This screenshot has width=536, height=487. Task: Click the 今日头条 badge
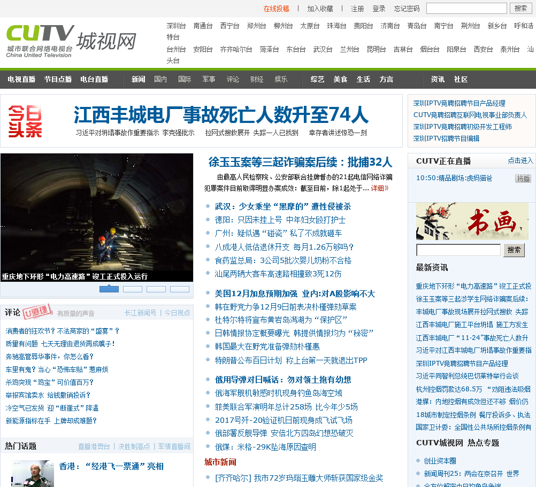[x=25, y=121]
